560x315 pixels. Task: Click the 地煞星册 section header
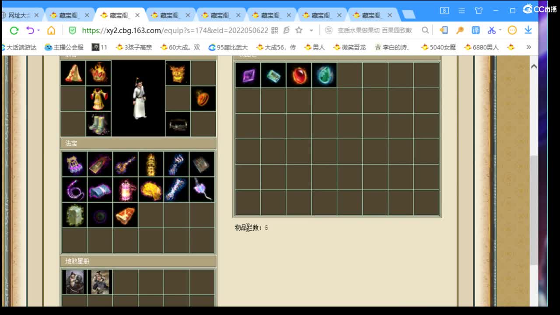click(138, 261)
